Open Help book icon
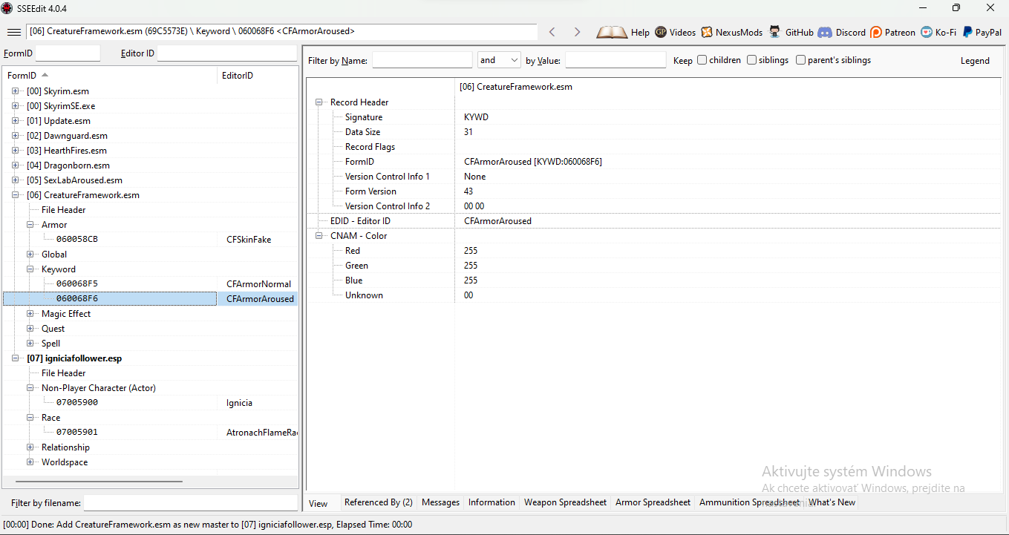Image resolution: width=1009 pixels, height=535 pixels. pyautogui.click(x=612, y=32)
